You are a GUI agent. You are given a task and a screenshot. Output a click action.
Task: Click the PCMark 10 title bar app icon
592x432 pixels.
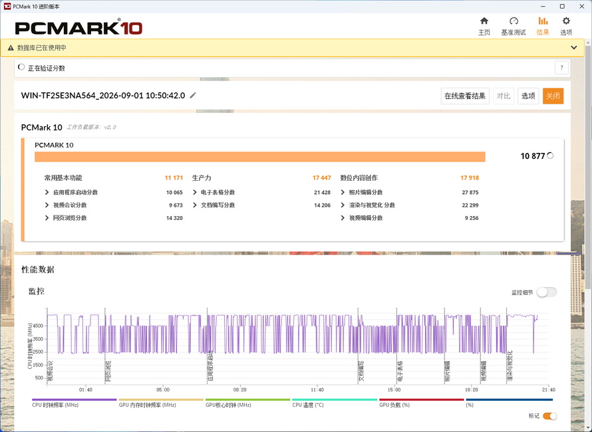point(7,6)
